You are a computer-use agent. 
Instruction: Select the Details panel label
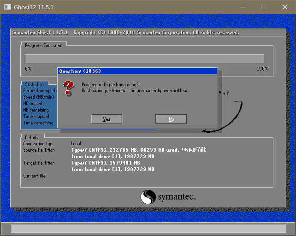click(x=31, y=137)
